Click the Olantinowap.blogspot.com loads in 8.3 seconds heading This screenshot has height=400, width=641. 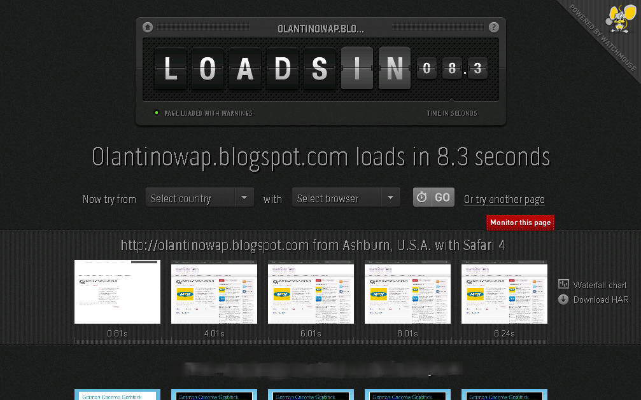[x=321, y=157]
